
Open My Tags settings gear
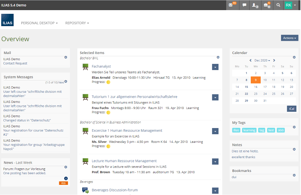[294, 127]
